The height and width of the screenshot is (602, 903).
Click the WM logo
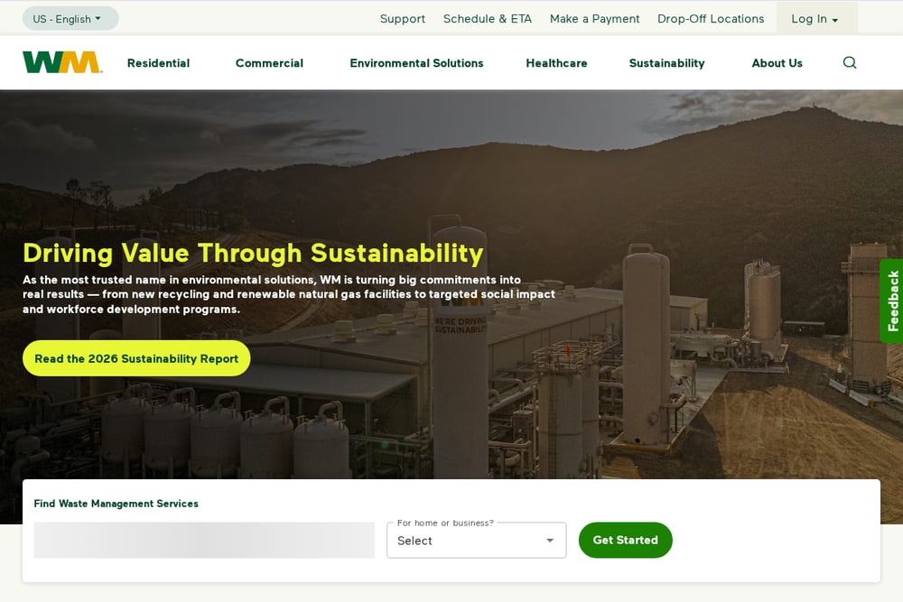coord(63,62)
